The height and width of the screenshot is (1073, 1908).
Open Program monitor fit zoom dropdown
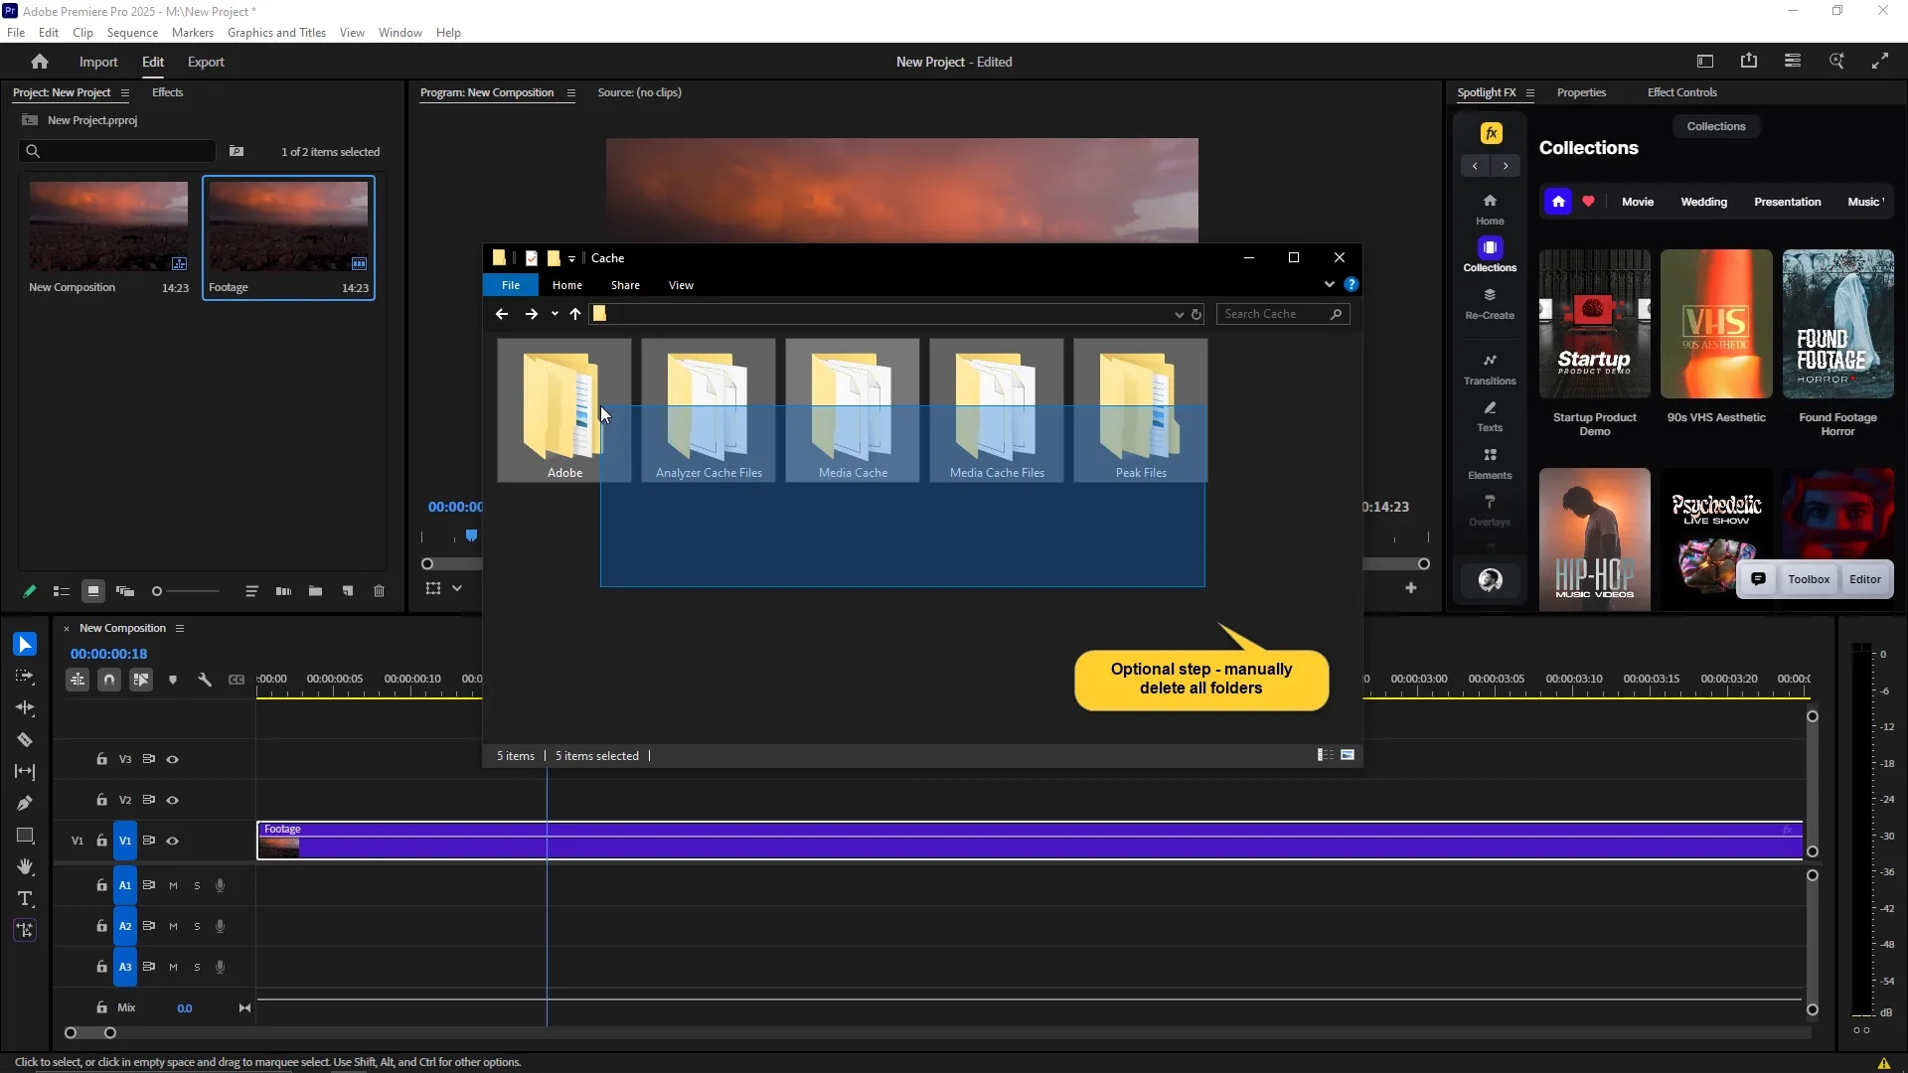click(457, 588)
